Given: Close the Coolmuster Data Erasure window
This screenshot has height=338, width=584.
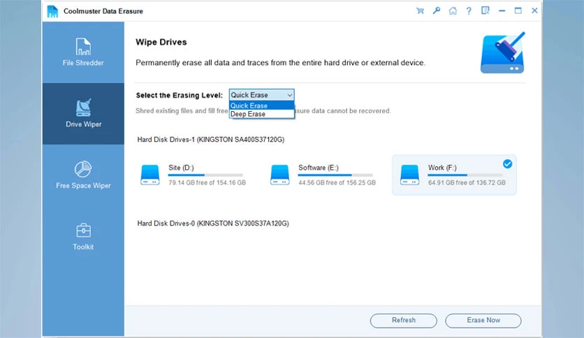Looking at the screenshot, I should [x=534, y=10].
